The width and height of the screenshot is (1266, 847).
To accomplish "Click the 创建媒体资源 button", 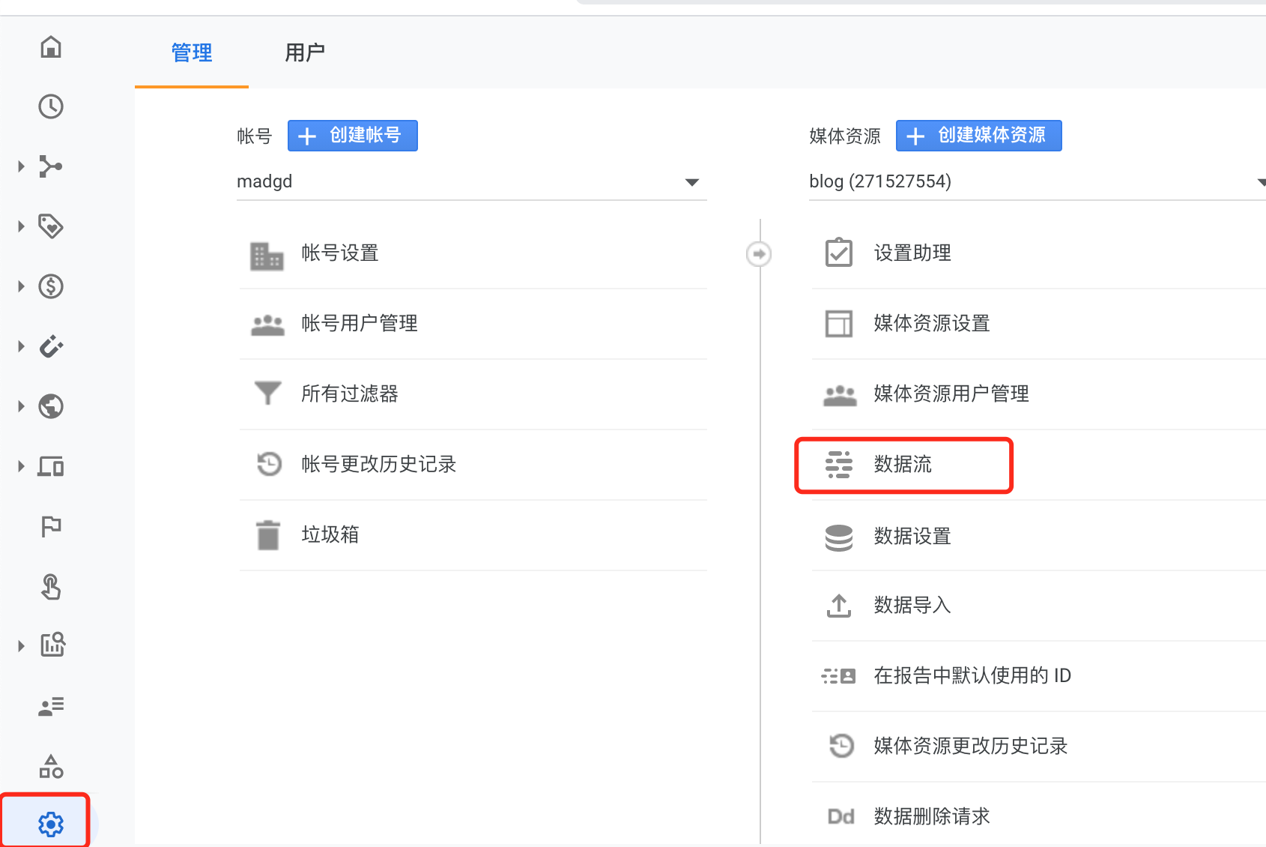I will [x=978, y=136].
